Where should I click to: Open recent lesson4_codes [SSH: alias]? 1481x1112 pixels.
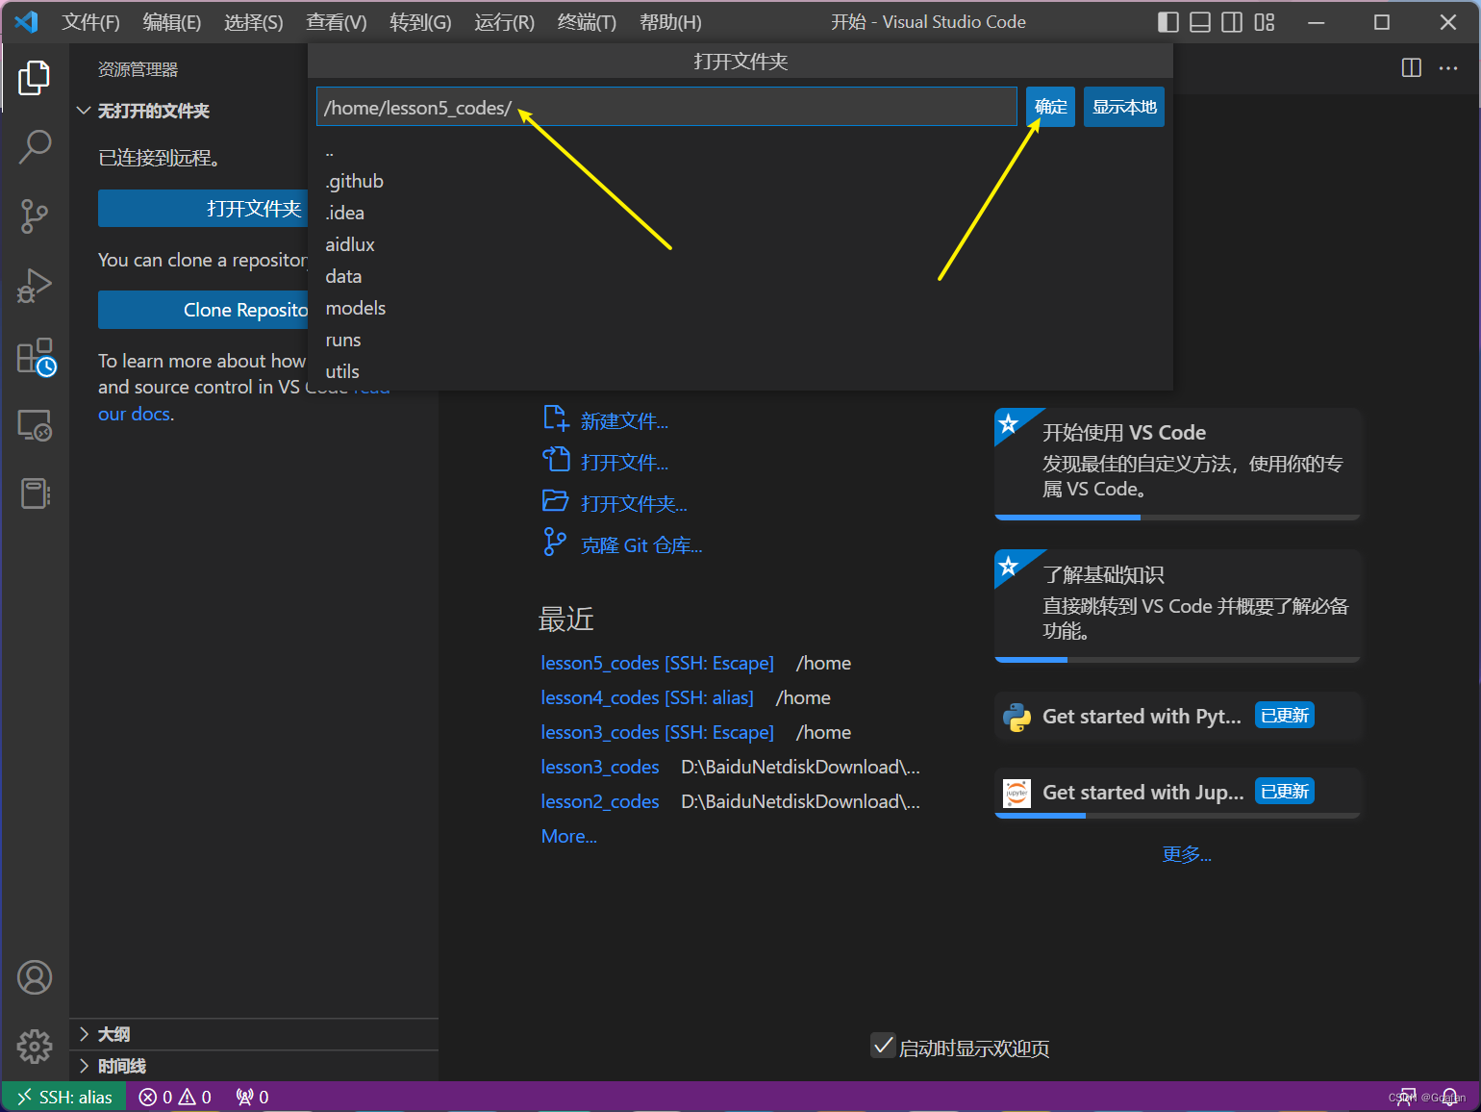tap(647, 697)
